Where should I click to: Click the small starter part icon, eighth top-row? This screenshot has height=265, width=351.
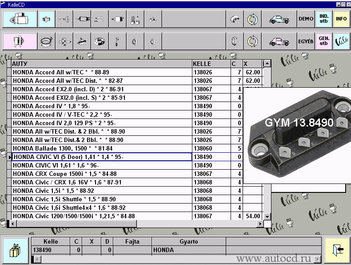point(153,19)
